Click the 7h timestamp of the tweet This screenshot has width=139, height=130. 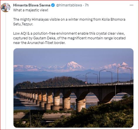(x=87, y=5)
